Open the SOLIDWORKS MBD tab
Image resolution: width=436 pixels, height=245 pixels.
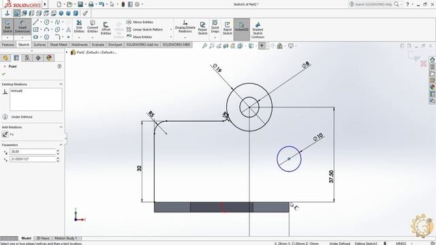176,44
